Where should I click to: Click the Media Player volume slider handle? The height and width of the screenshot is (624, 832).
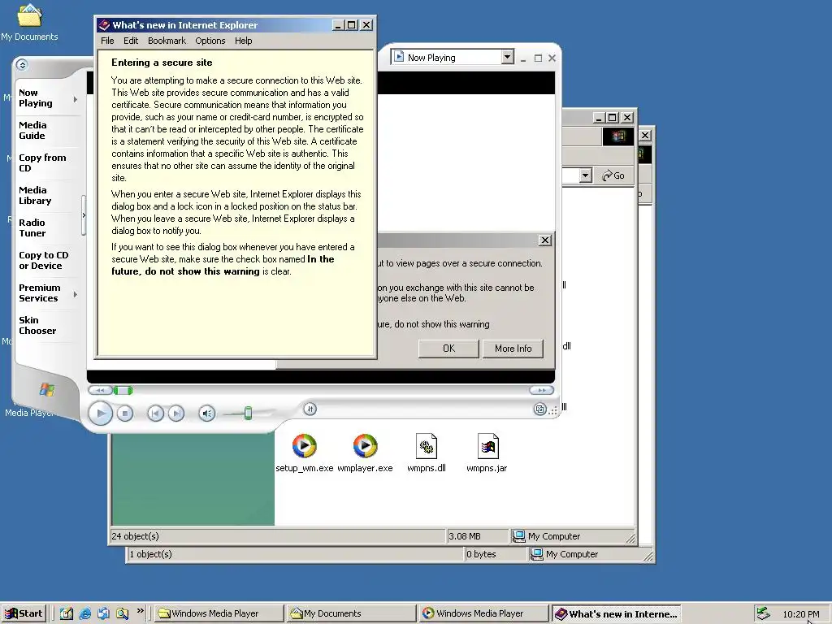click(x=248, y=414)
